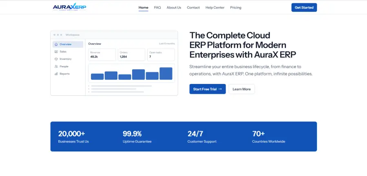Click the Sales icon in mockup sidebar

tap(56, 52)
